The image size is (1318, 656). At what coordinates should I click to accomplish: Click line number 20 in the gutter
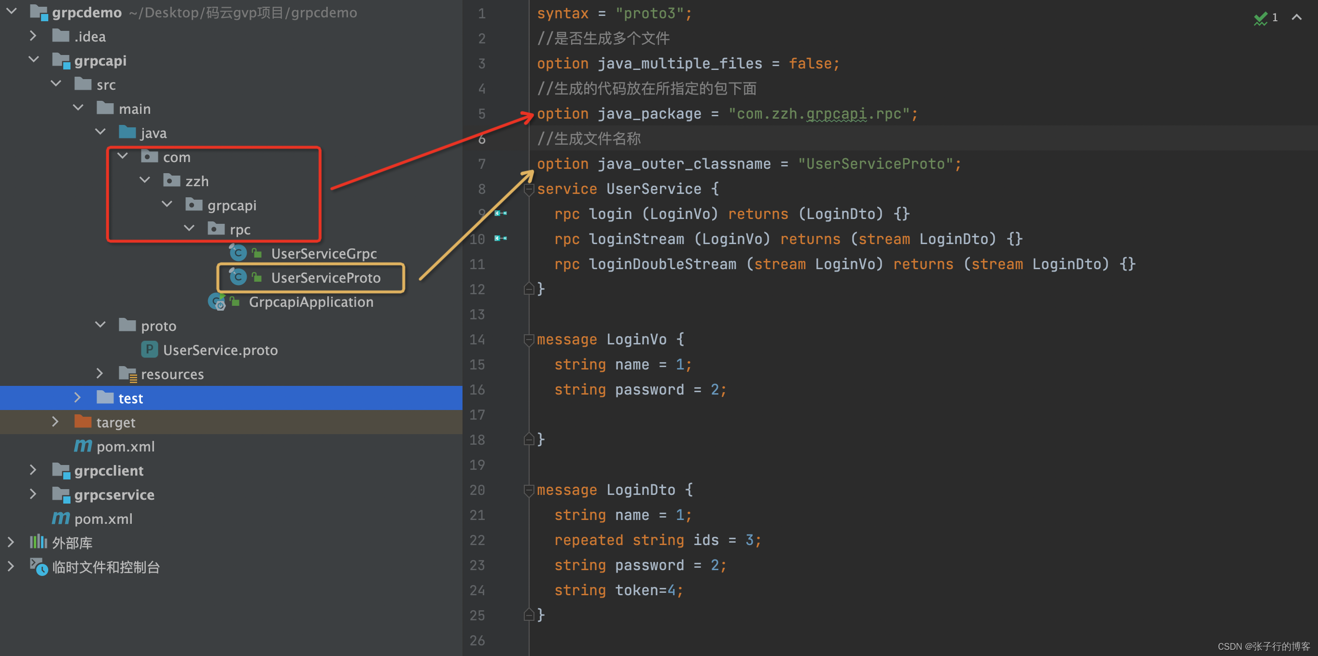point(477,490)
